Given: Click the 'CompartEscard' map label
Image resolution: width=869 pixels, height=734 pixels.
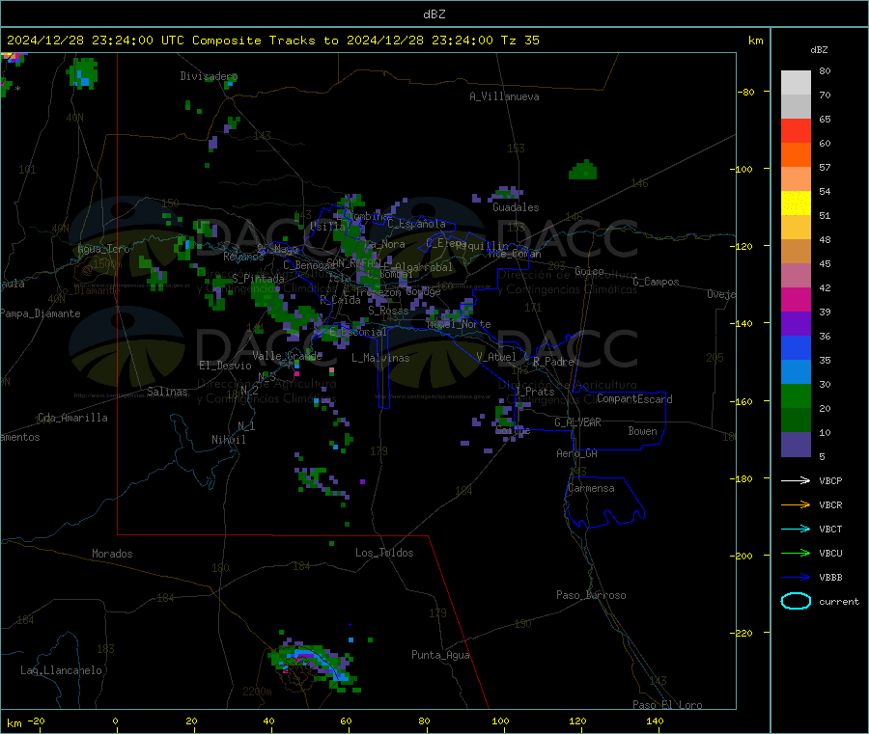Looking at the screenshot, I should (634, 399).
